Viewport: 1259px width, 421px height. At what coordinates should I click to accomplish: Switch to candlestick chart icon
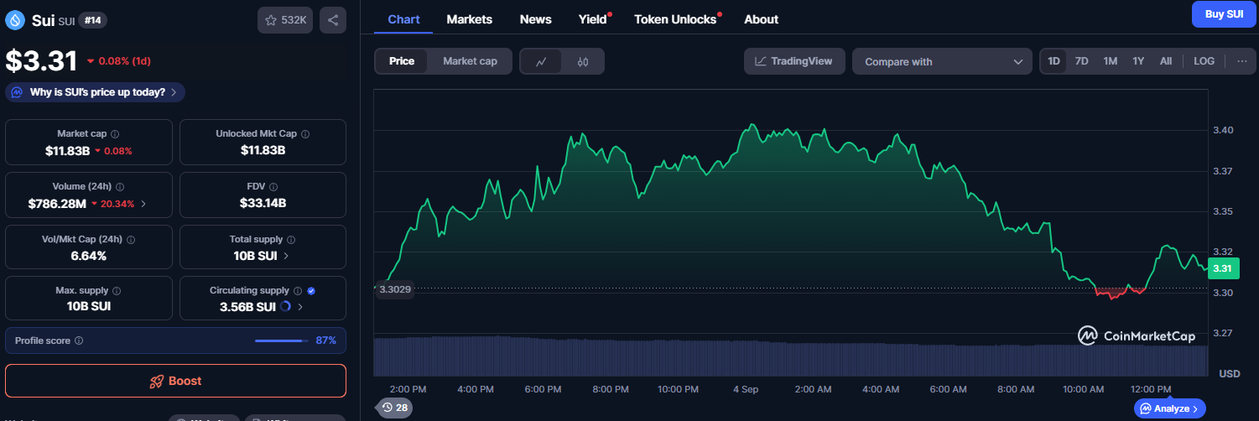(x=583, y=61)
